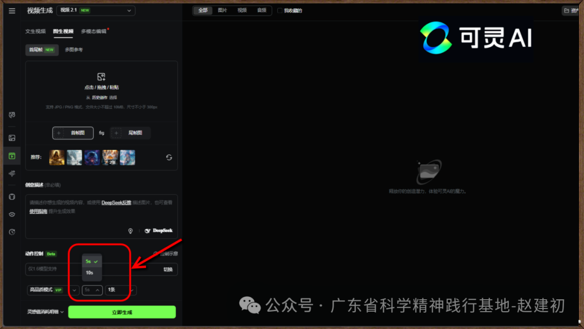Check the 我收藏的 checkbox
584x329 pixels.
[280, 10]
